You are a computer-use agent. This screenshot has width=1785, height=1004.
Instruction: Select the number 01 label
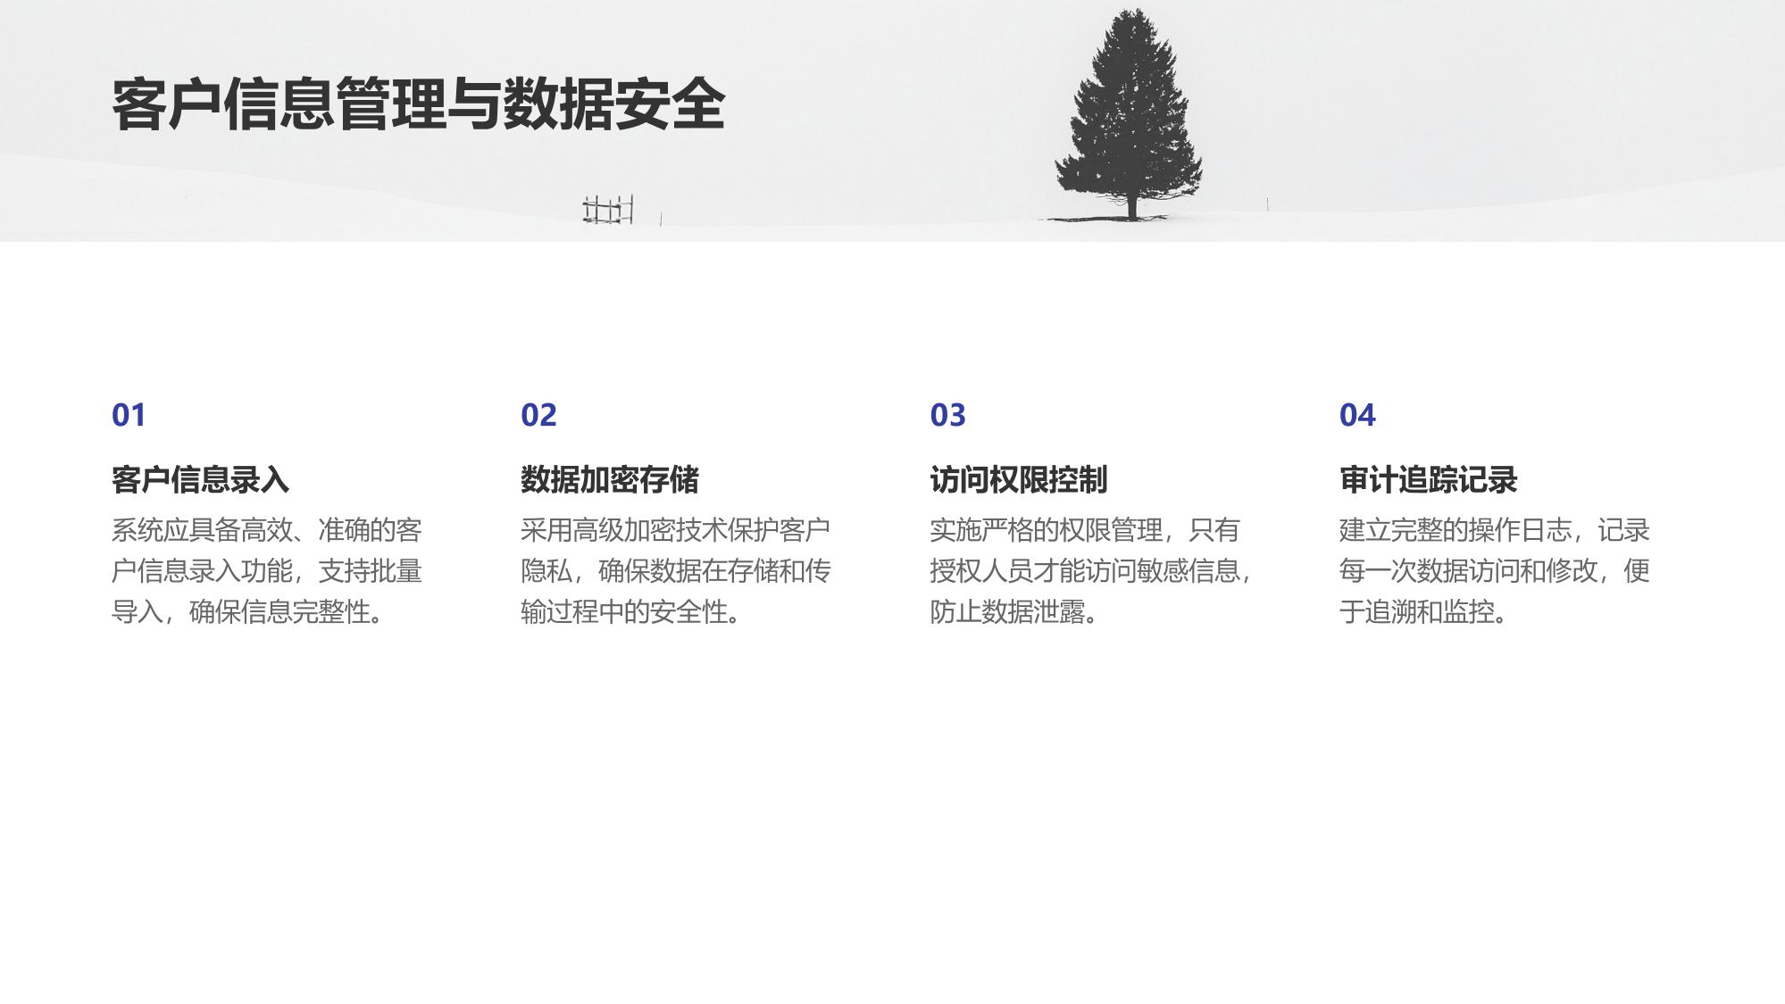(x=129, y=415)
